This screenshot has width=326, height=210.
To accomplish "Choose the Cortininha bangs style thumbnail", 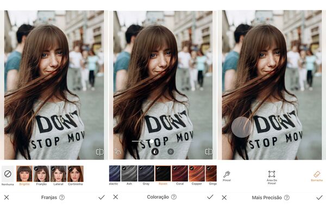I will click(76, 174).
